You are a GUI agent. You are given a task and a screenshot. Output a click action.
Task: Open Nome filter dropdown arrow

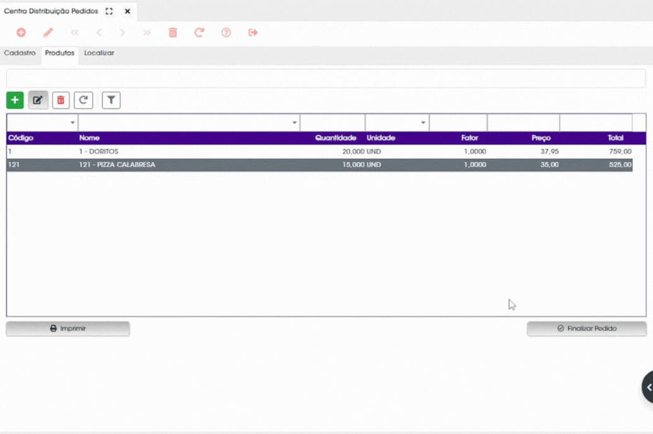tap(295, 123)
